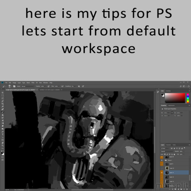Image resolution: width=191 pixels, height=191 pixels.
Task: Select the Eraser tool
Action: tap(2, 120)
